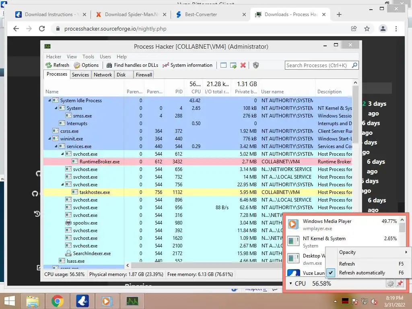This screenshot has width=412, height=309.
Task: Switch to the Network tab
Action: [x=103, y=74]
